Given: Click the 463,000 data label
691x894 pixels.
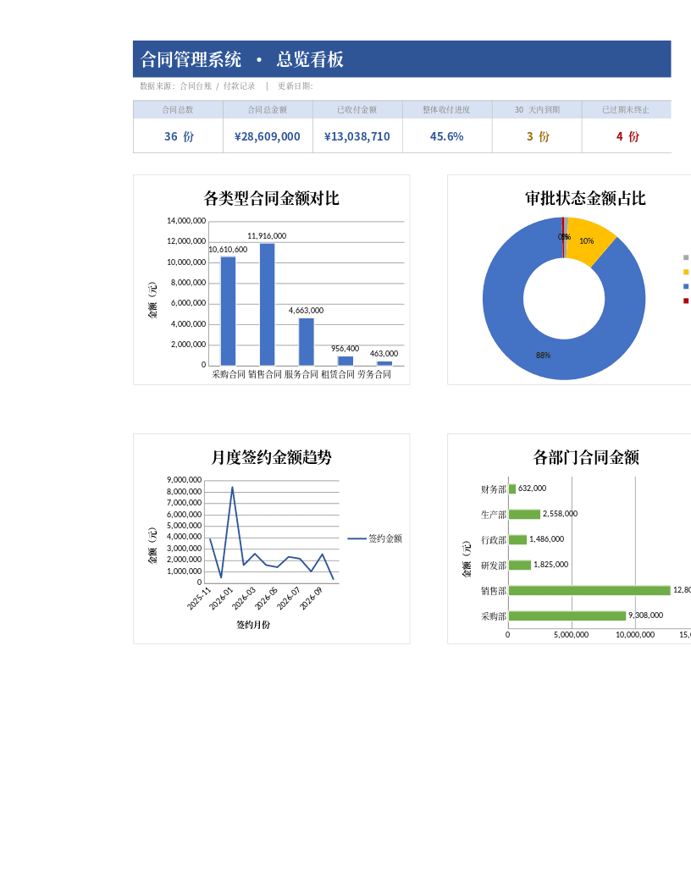Looking at the screenshot, I should pyautogui.click(x=384, y=354).
